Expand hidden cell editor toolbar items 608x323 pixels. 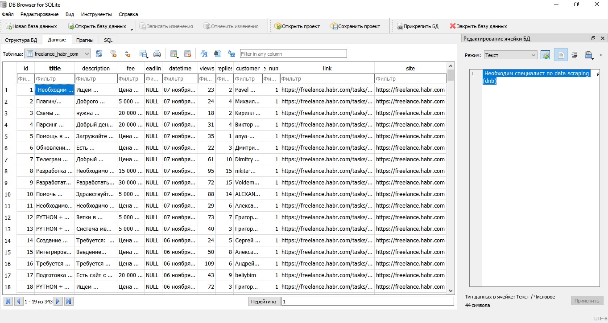click(x=601, y=55)
